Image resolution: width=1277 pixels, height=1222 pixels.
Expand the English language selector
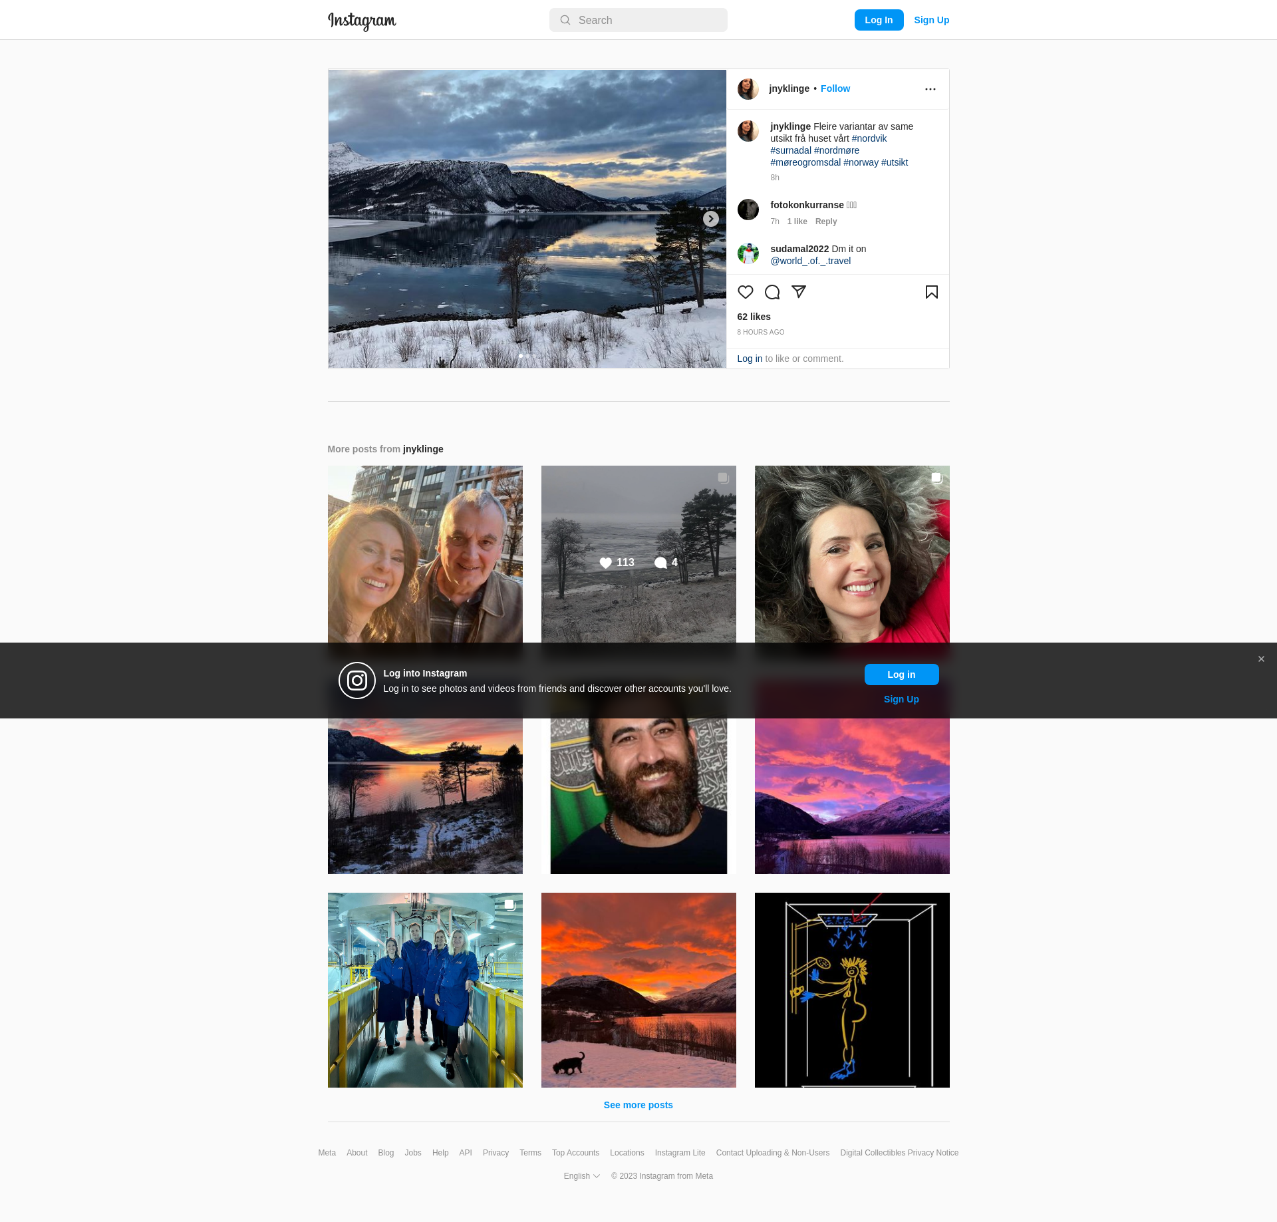pyautogui.click(x=581, y=1176)
